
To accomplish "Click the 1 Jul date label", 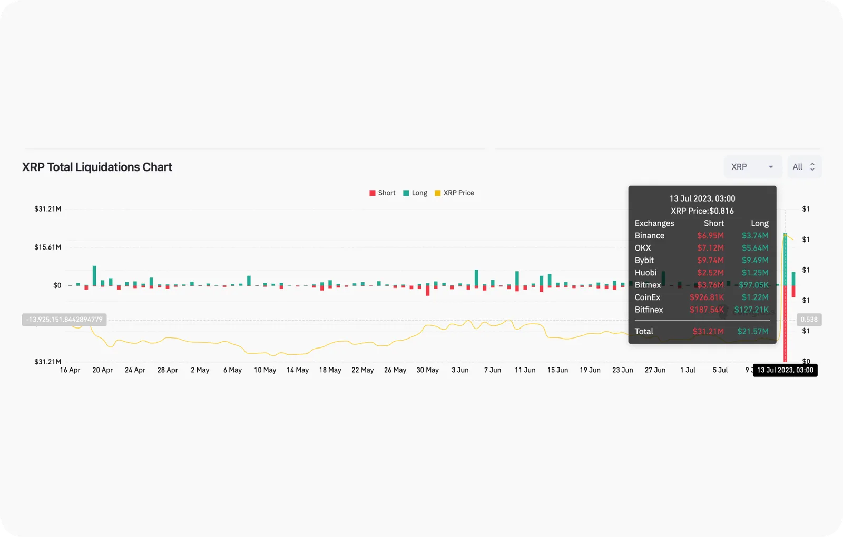I will point(688,370).
